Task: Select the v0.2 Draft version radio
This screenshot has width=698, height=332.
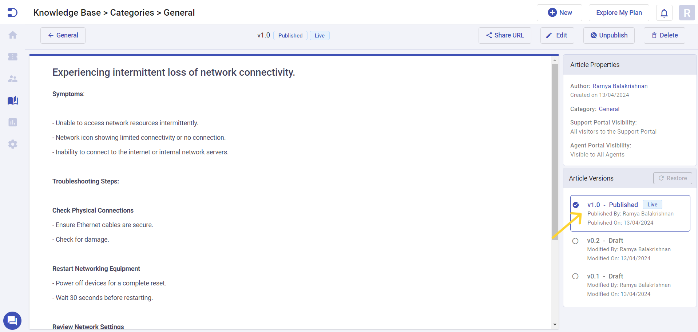Action: pos(575,241)
